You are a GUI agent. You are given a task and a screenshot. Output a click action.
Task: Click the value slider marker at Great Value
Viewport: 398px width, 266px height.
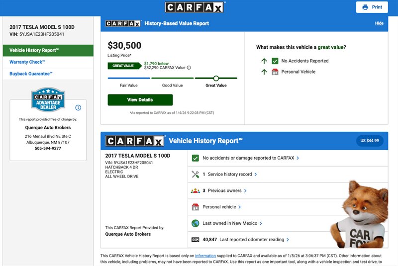coord(216,78)
